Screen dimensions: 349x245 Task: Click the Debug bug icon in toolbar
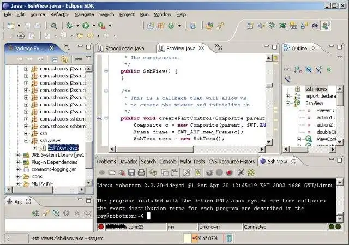pyautogui.click(x=70, y=26)
